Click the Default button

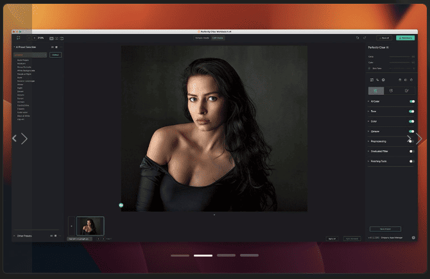[x=55, y=55]
